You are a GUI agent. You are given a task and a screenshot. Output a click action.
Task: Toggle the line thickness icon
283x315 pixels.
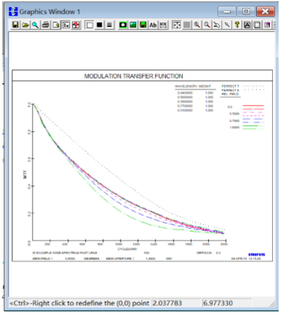coord(110,25)
